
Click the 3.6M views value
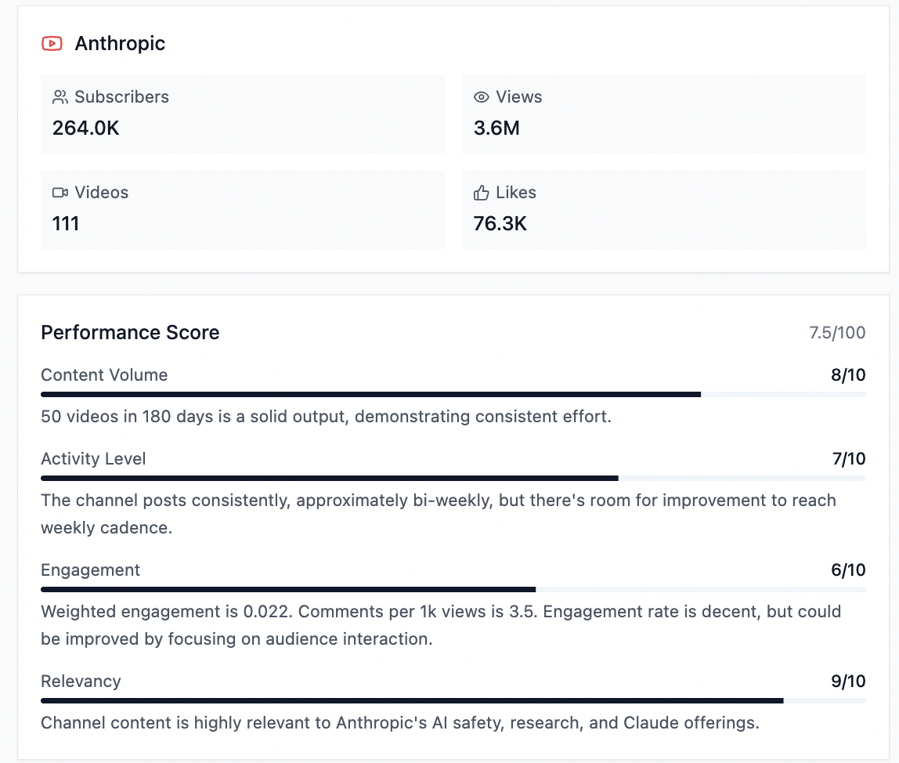pyautogui.click(x=497, y=128)
